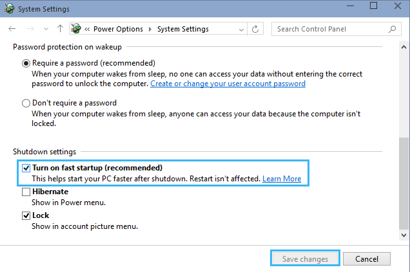The height and width of the screenshot is (272, 410).
Task: Open Create or change user account password link
Action: [228, 84]
